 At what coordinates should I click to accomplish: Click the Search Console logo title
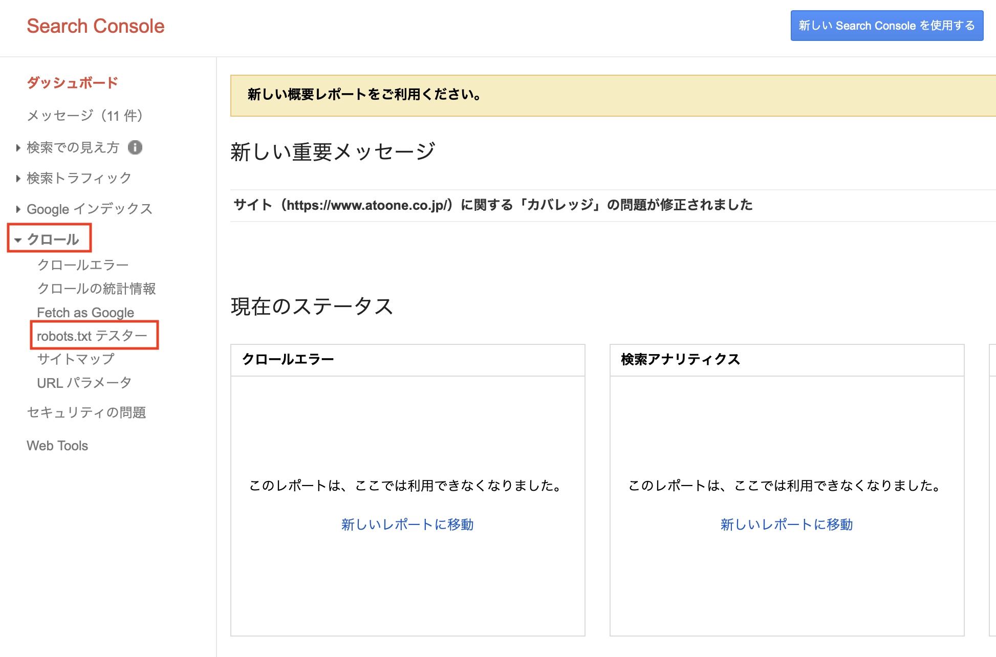(96, 26)
